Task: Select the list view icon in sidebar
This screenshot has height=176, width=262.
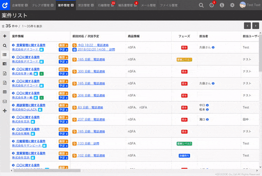Action: [5, 55]
